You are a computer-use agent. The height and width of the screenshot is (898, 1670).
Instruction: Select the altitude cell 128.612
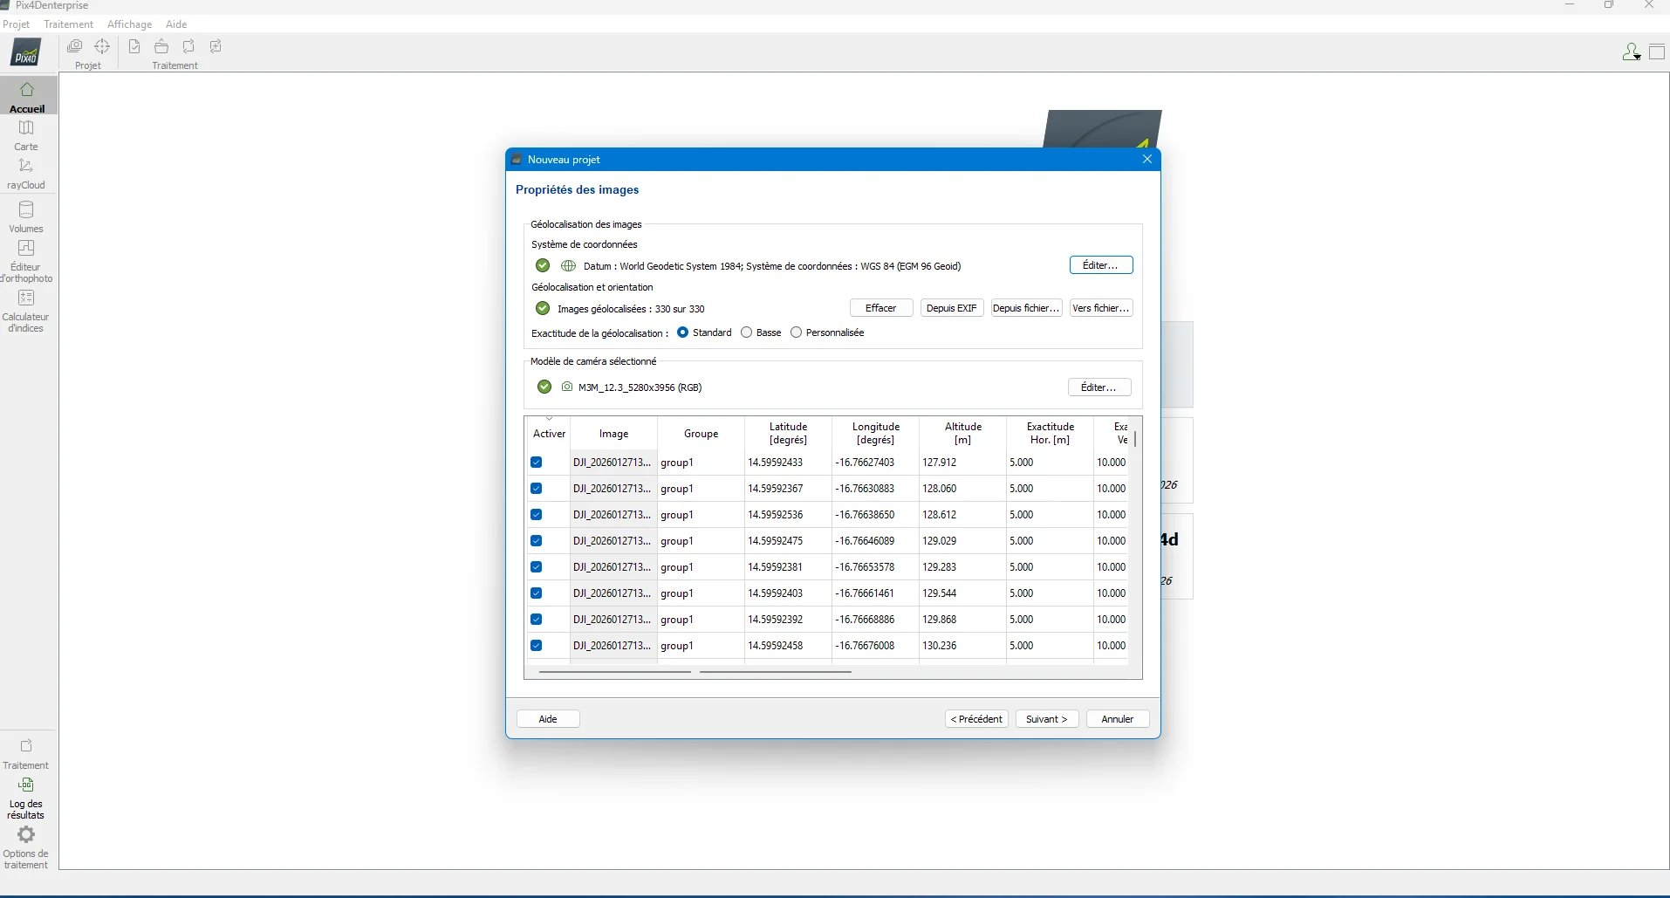963,515
